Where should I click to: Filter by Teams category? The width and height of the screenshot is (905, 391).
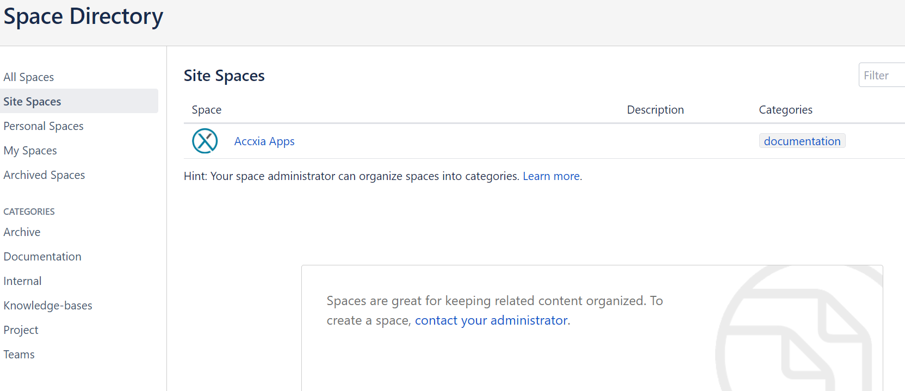[19, 355]
